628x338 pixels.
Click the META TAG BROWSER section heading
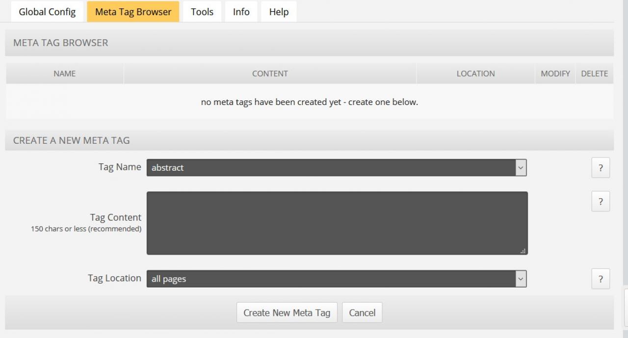[61, 43]
